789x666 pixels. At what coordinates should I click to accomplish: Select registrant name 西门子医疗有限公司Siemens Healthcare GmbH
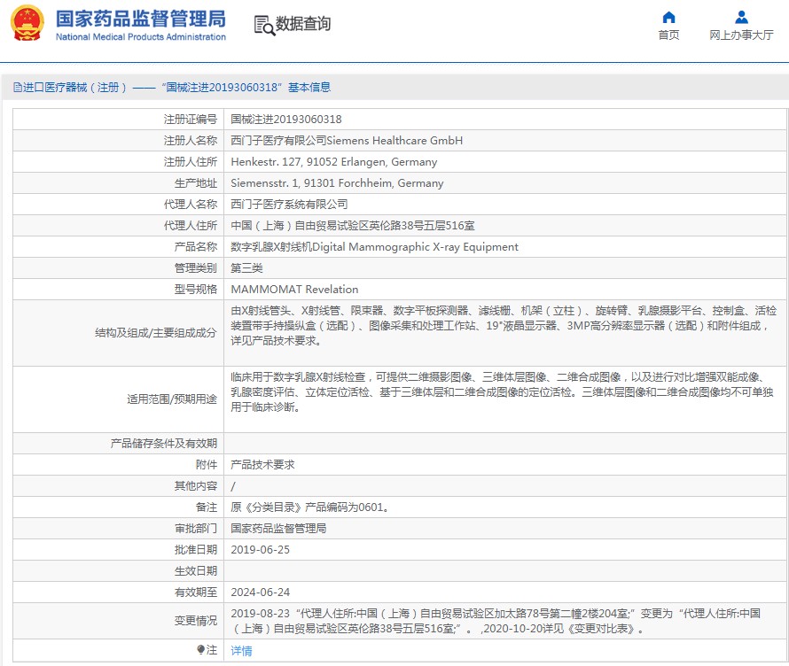point(347,141)
